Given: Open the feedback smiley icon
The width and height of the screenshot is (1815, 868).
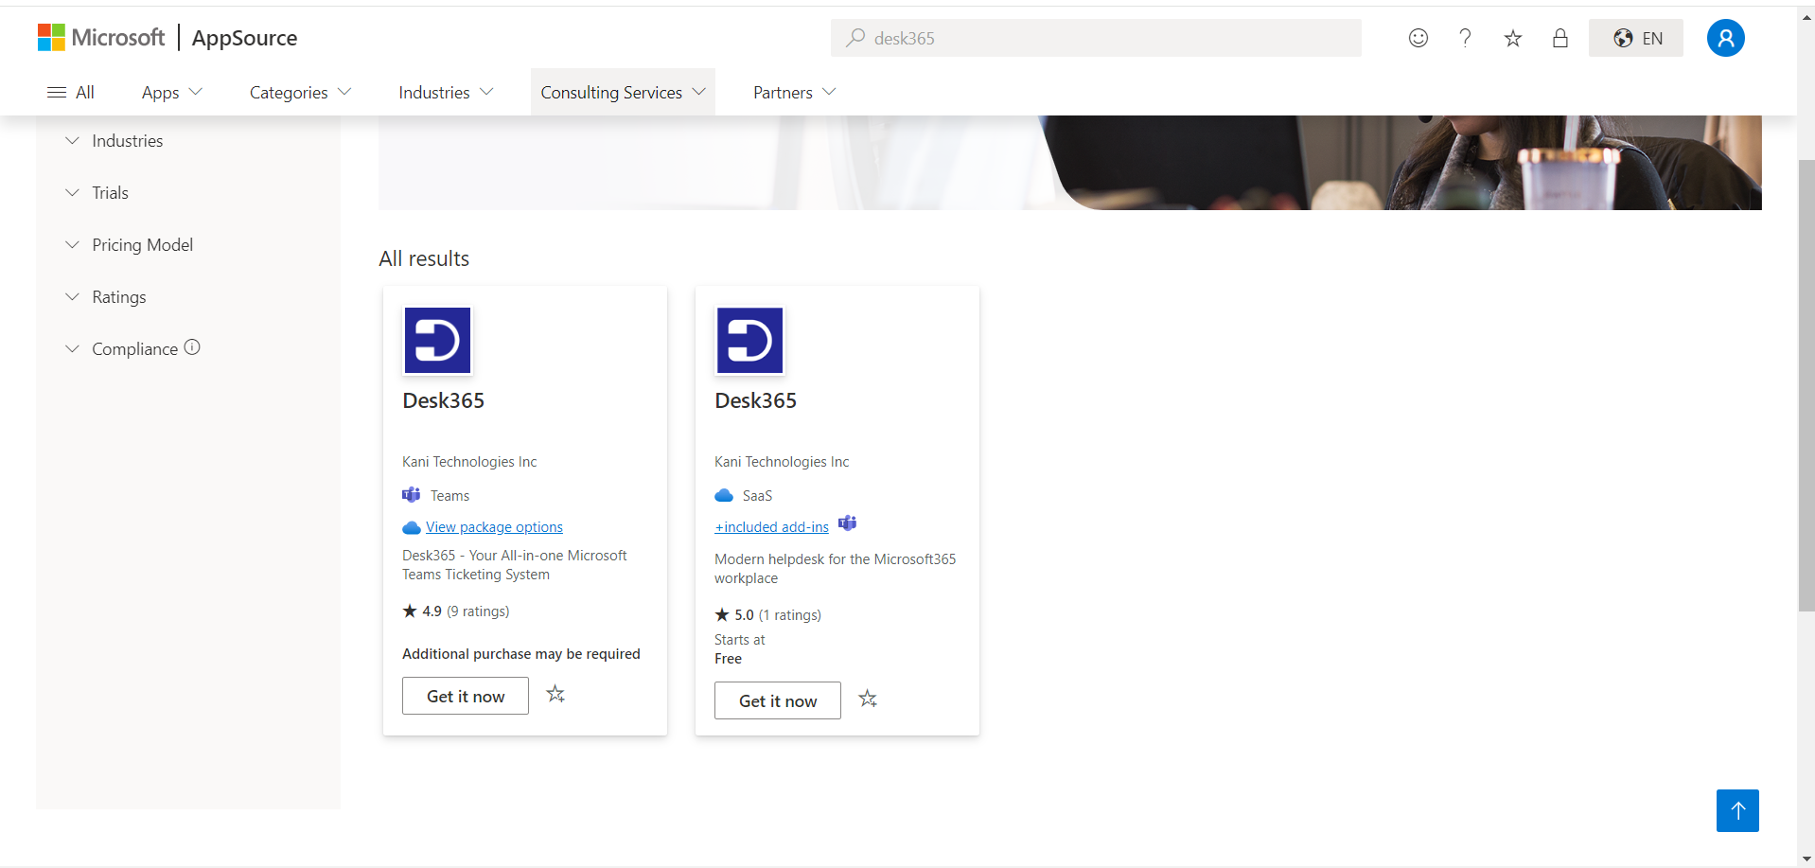Looking at the screenshot, I should point(1418,38).
